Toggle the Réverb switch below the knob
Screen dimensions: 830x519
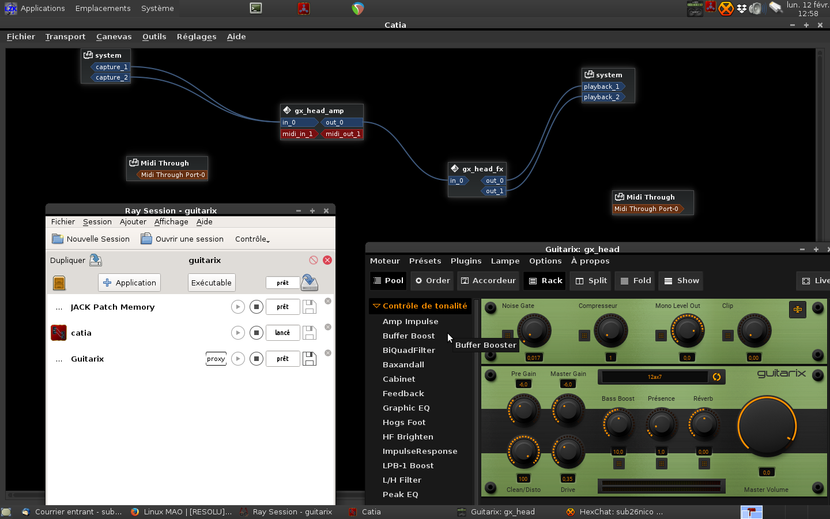coord(704,464)
